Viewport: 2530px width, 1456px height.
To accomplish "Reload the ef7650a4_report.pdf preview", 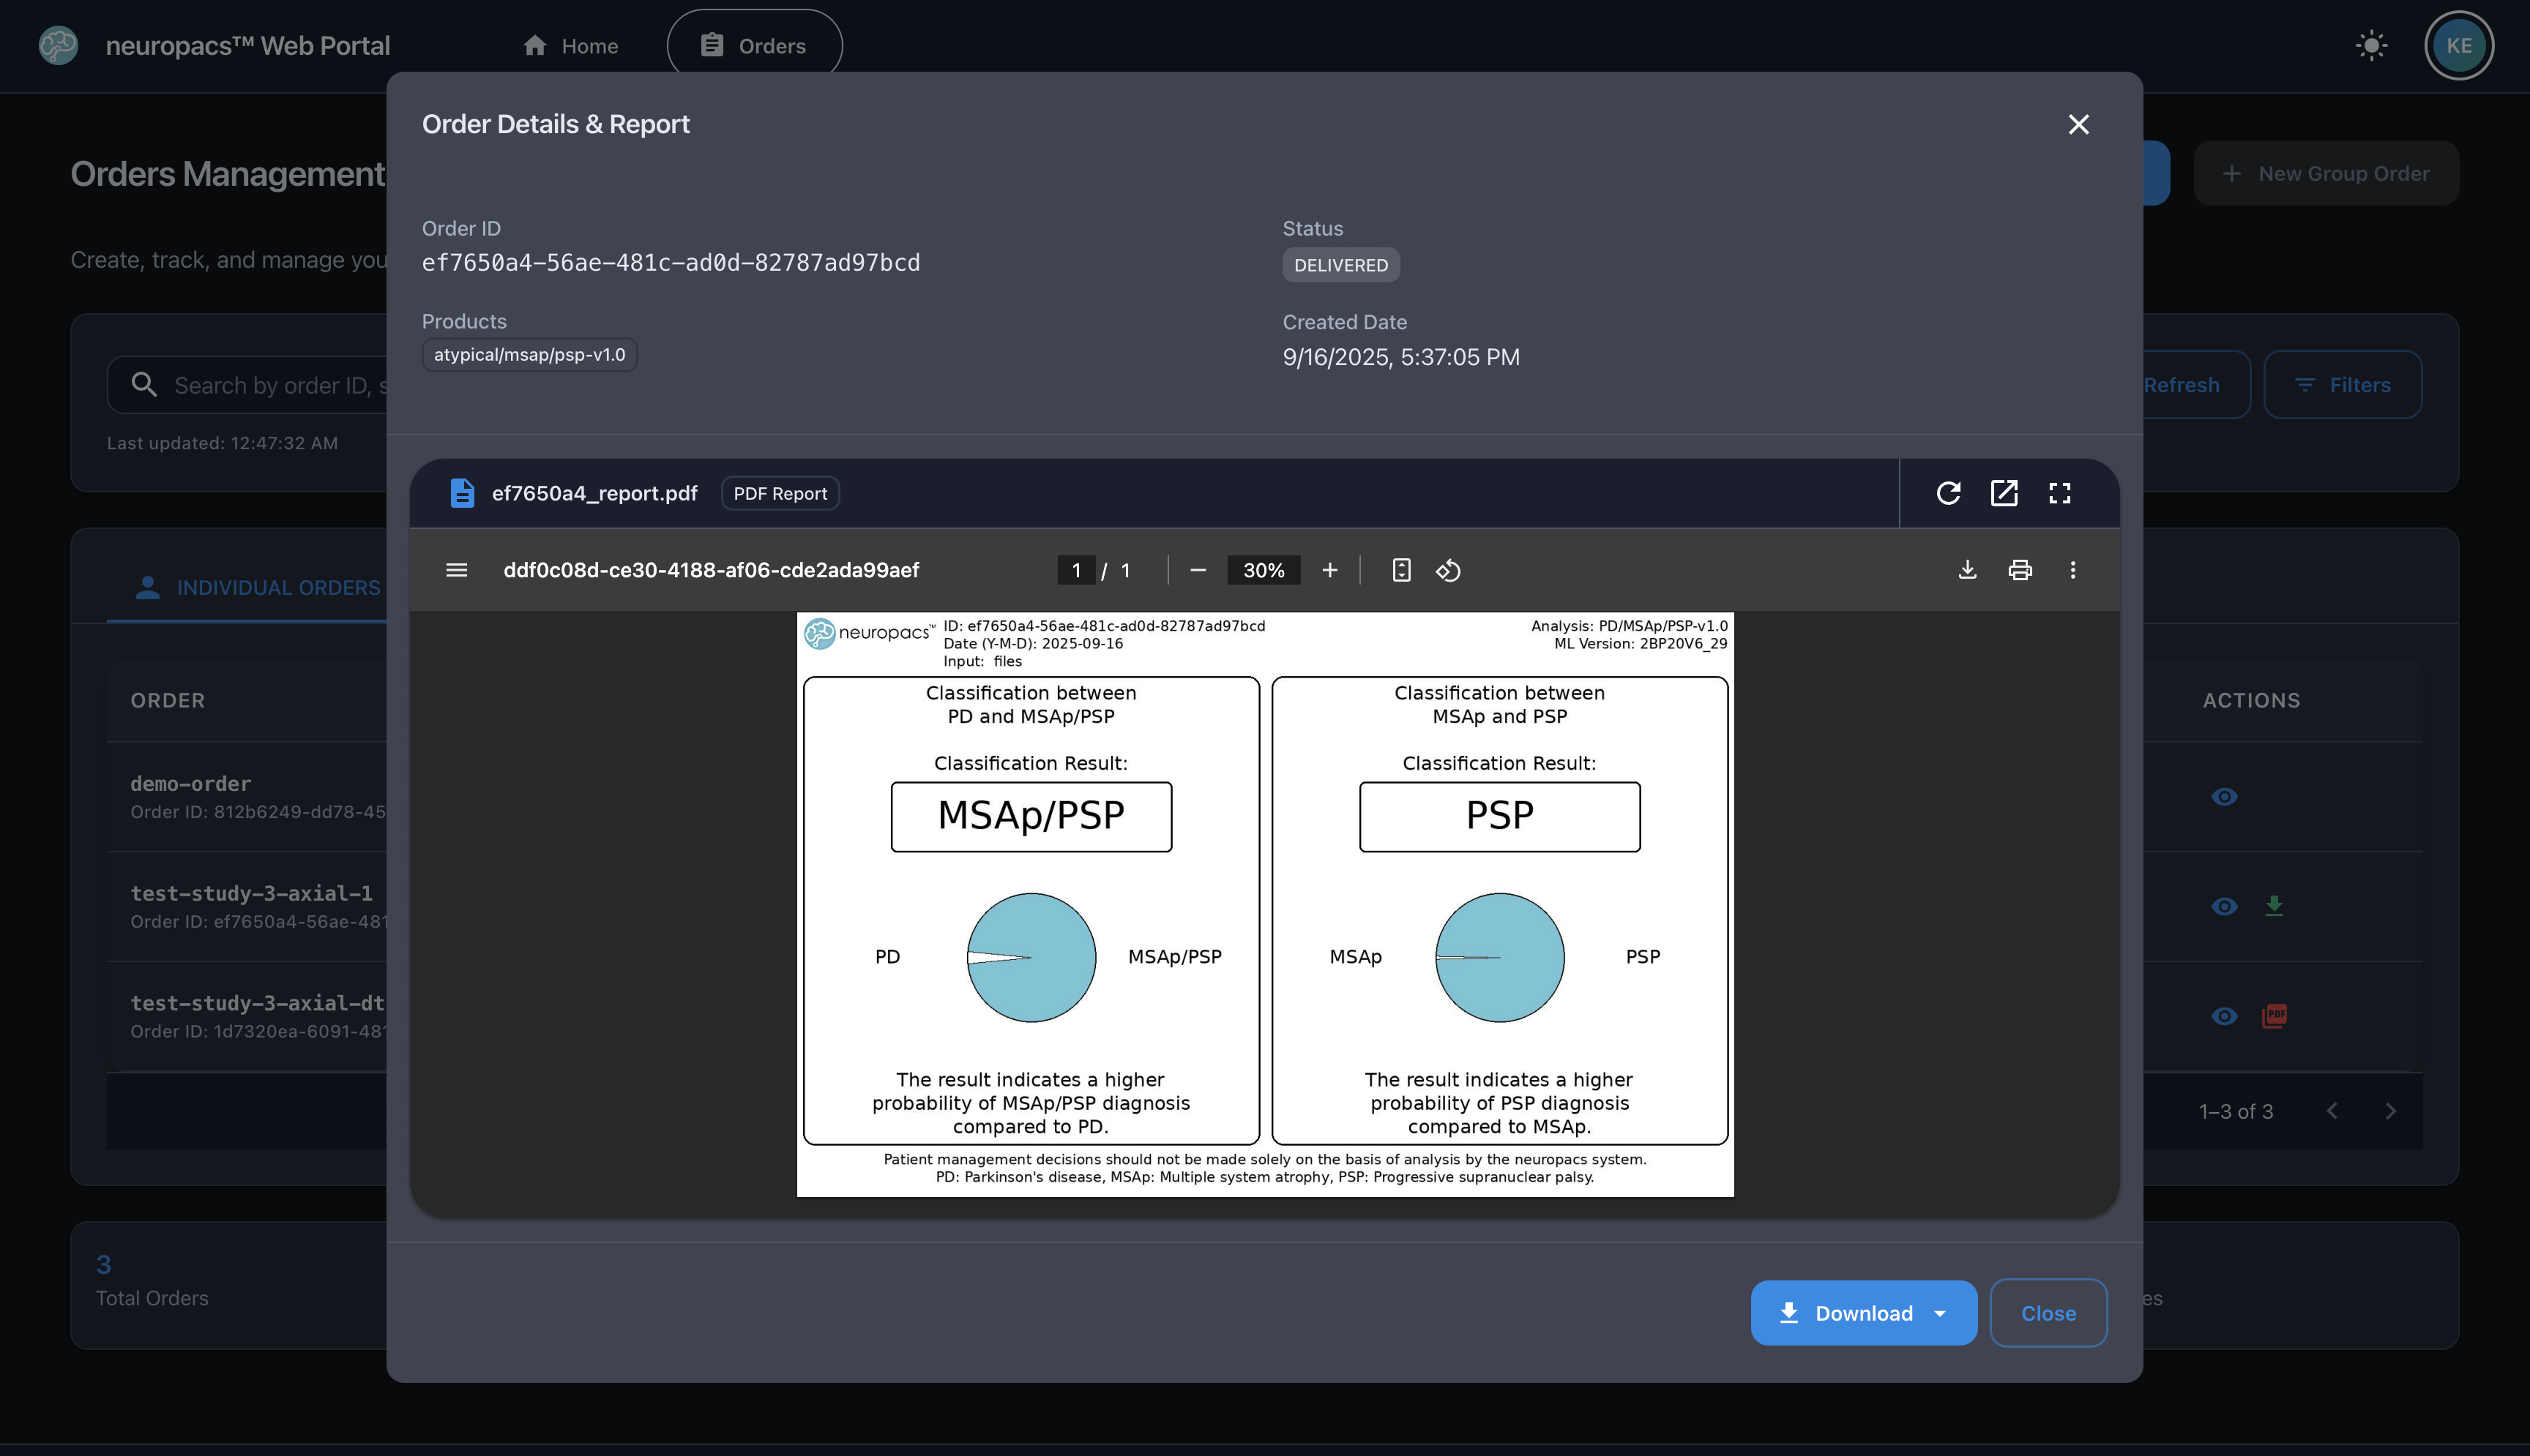I will (x=1949, y=493).
